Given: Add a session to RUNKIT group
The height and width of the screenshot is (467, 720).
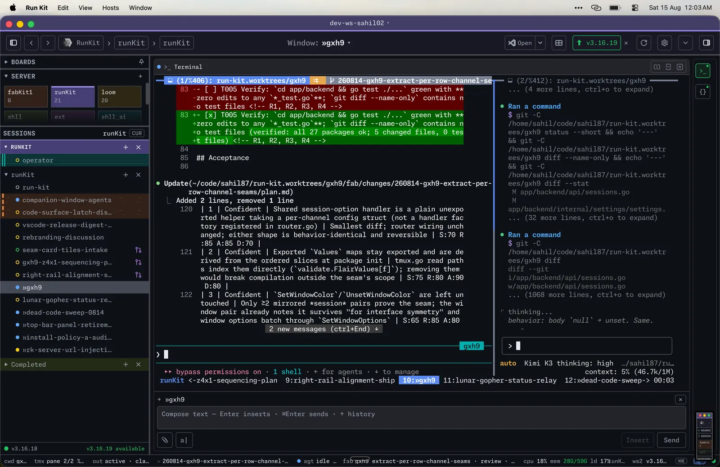Looking at the screenshot, I should click(126, 147).
